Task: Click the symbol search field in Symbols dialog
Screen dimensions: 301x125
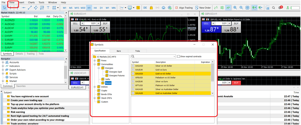Action: point(153,57)
